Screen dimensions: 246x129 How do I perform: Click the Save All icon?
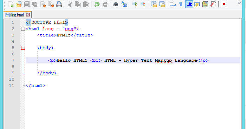click(35, 4)
